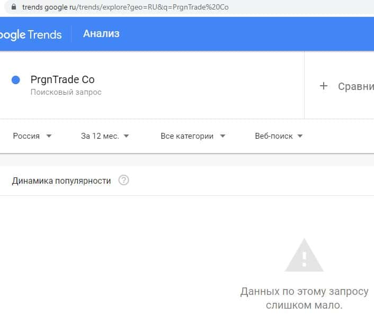Click the Динамика популярности heading
The height and width of the screenshot is (315, 374).
[x=61, y=181]
